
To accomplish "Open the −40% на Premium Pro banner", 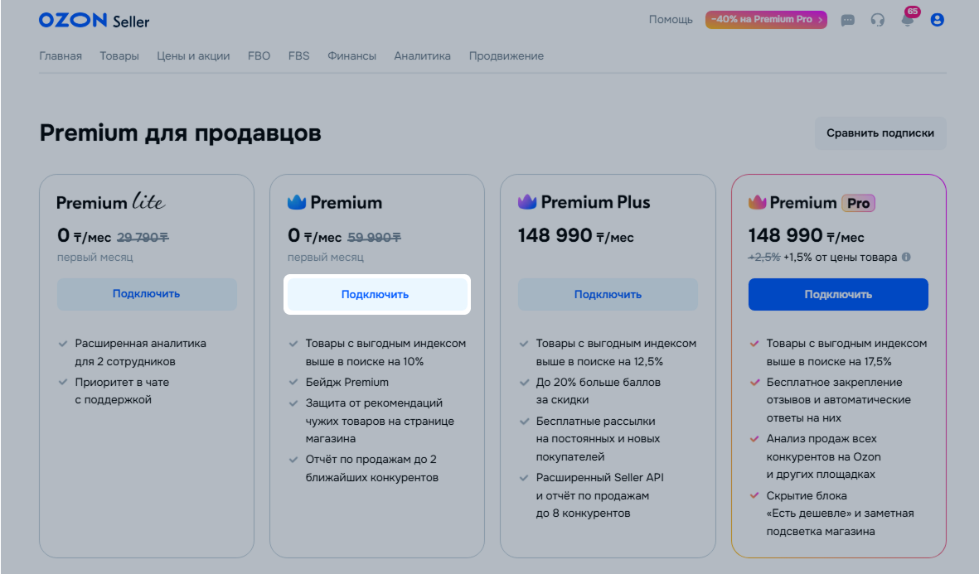I will pos(766,19).
